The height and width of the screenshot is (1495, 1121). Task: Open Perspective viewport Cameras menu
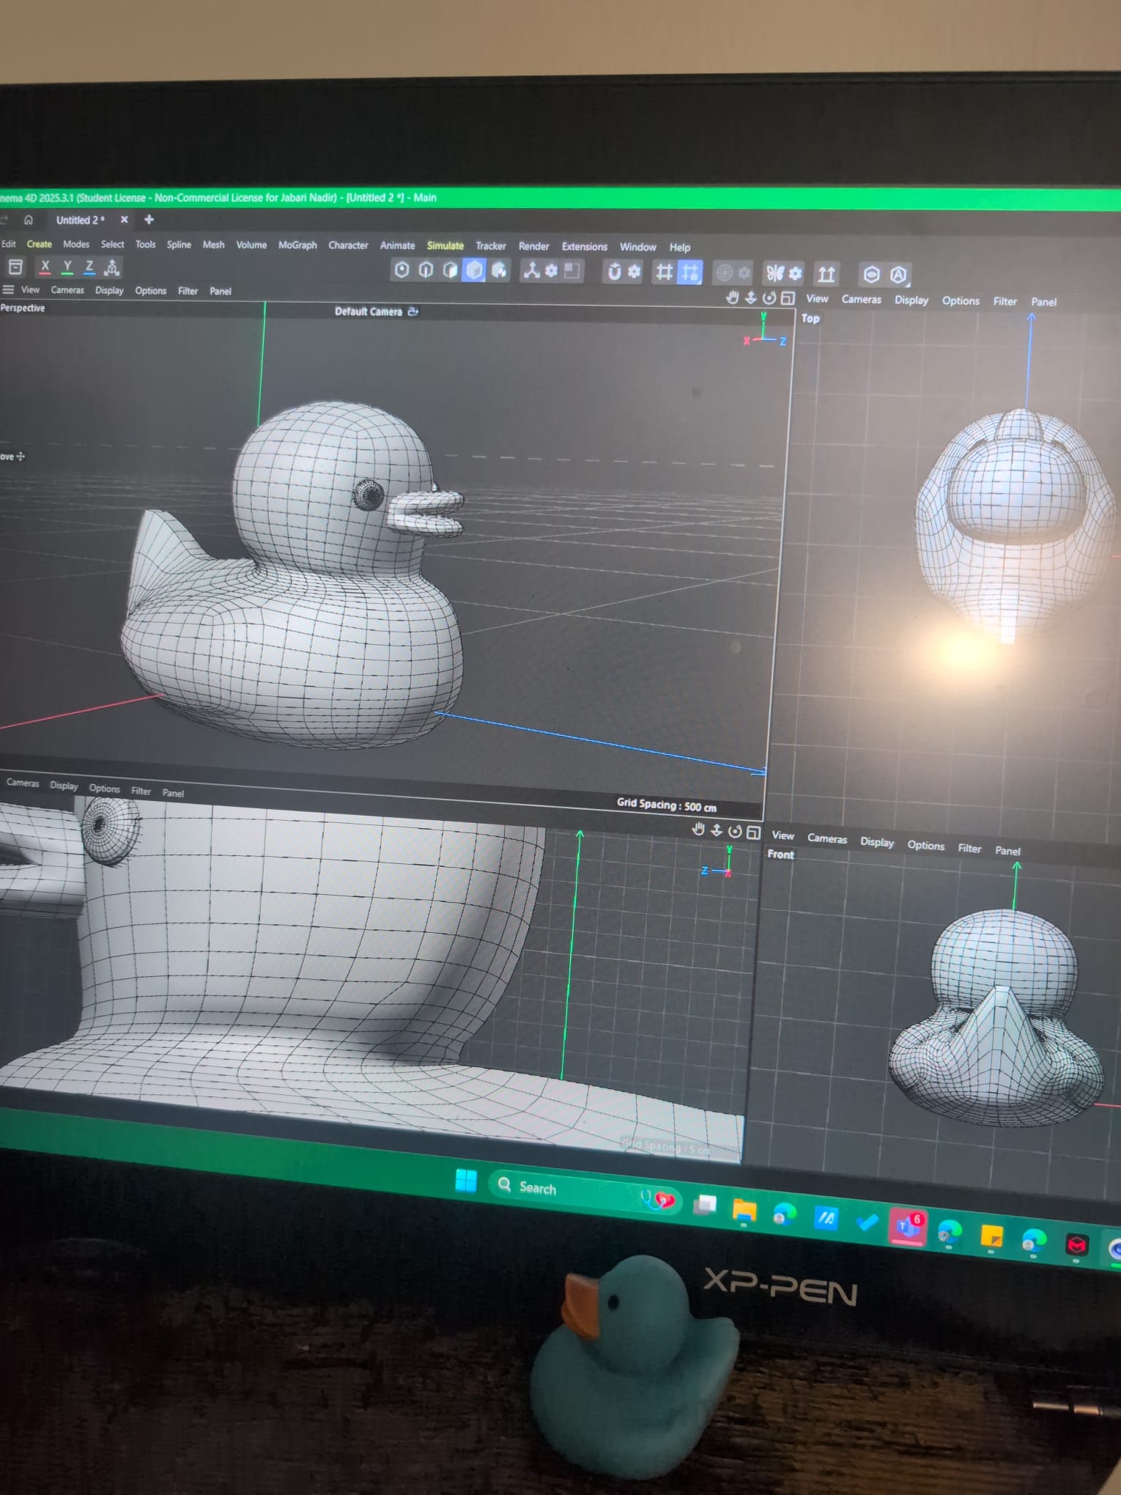coord(67,290)
